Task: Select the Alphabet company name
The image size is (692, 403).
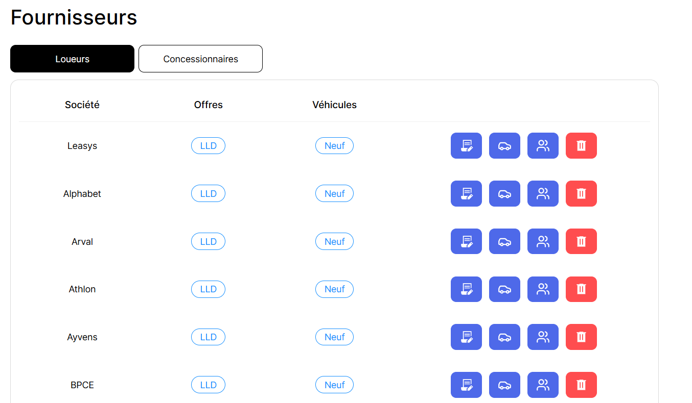Action: click(x=82, y=194)
